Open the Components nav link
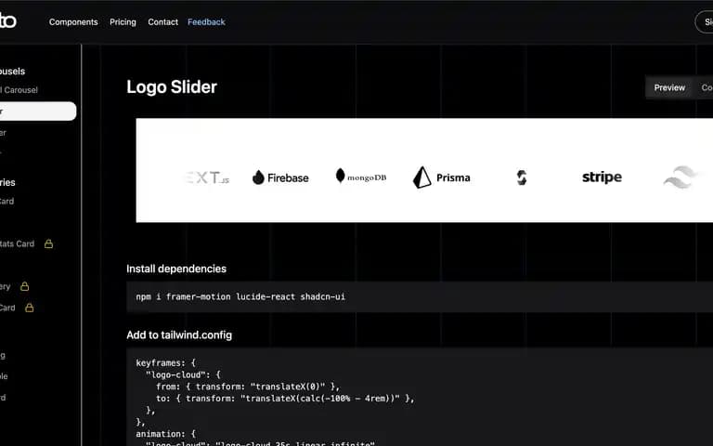Image resolution: width=713 pixels, height=446 pixels. click(x=73, y=22)
